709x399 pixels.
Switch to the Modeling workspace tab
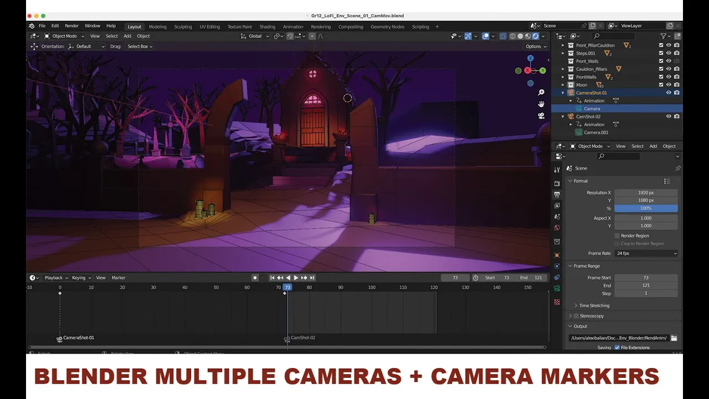pos(157,27)
